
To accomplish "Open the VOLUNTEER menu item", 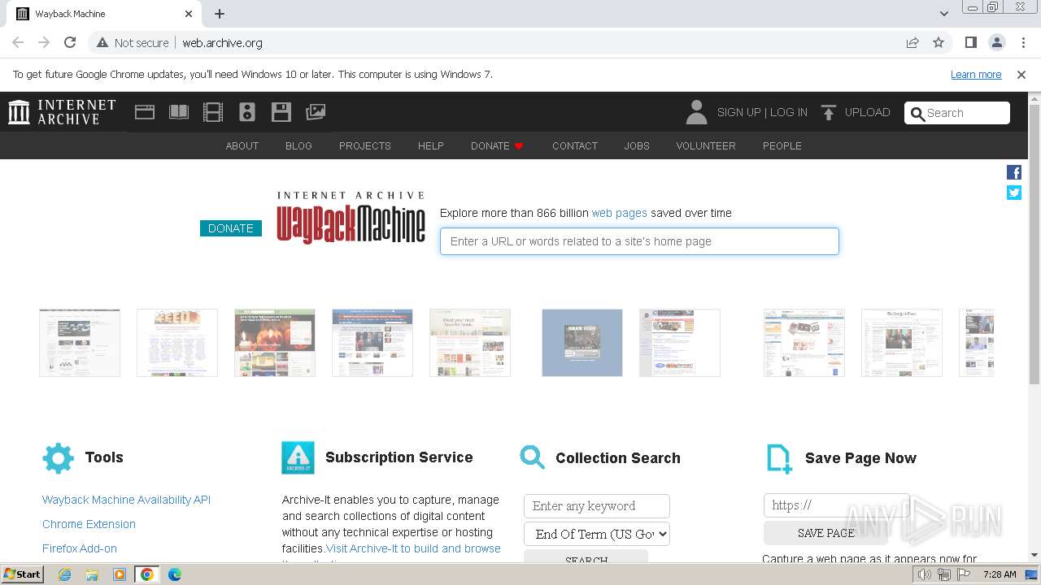I will tap(706, 145).
